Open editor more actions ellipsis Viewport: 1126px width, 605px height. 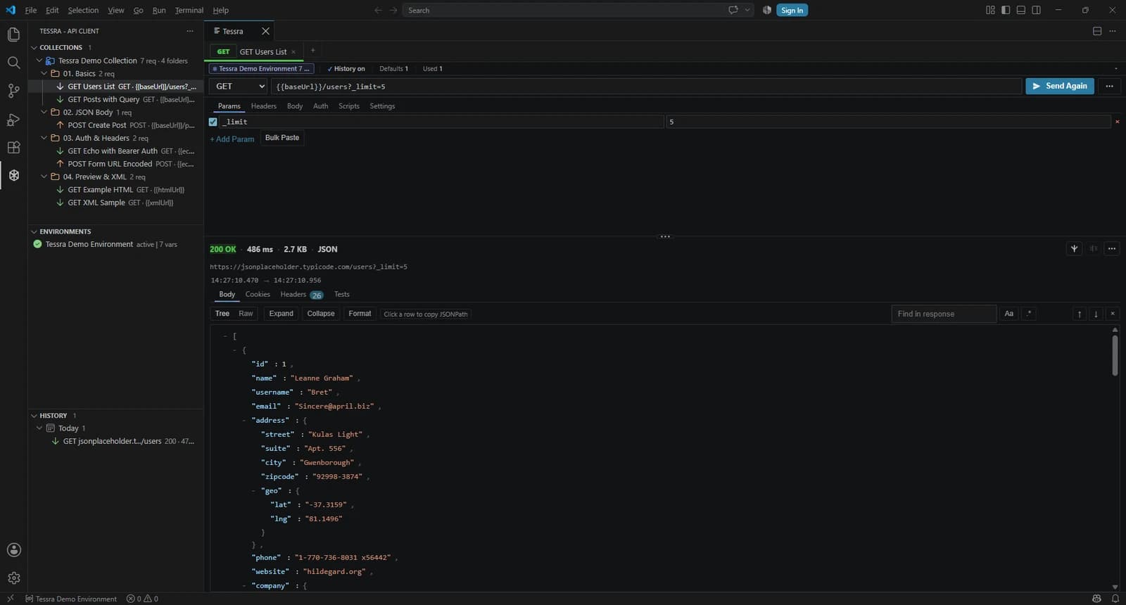click(x=1113, y=31)
